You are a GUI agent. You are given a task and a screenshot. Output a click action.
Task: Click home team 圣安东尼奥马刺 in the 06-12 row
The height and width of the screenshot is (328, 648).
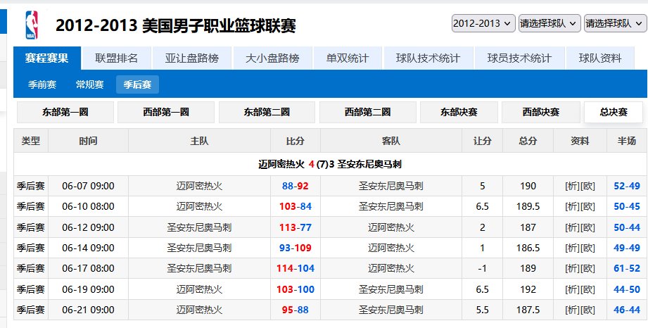(x=199, y=227)
